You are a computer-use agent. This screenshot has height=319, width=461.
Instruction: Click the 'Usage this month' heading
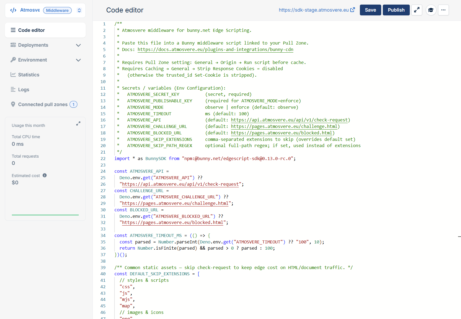click(28, 125)
